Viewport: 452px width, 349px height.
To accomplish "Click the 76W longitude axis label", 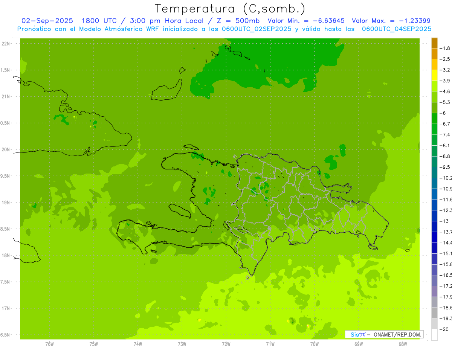I will (x=49, y=344).
